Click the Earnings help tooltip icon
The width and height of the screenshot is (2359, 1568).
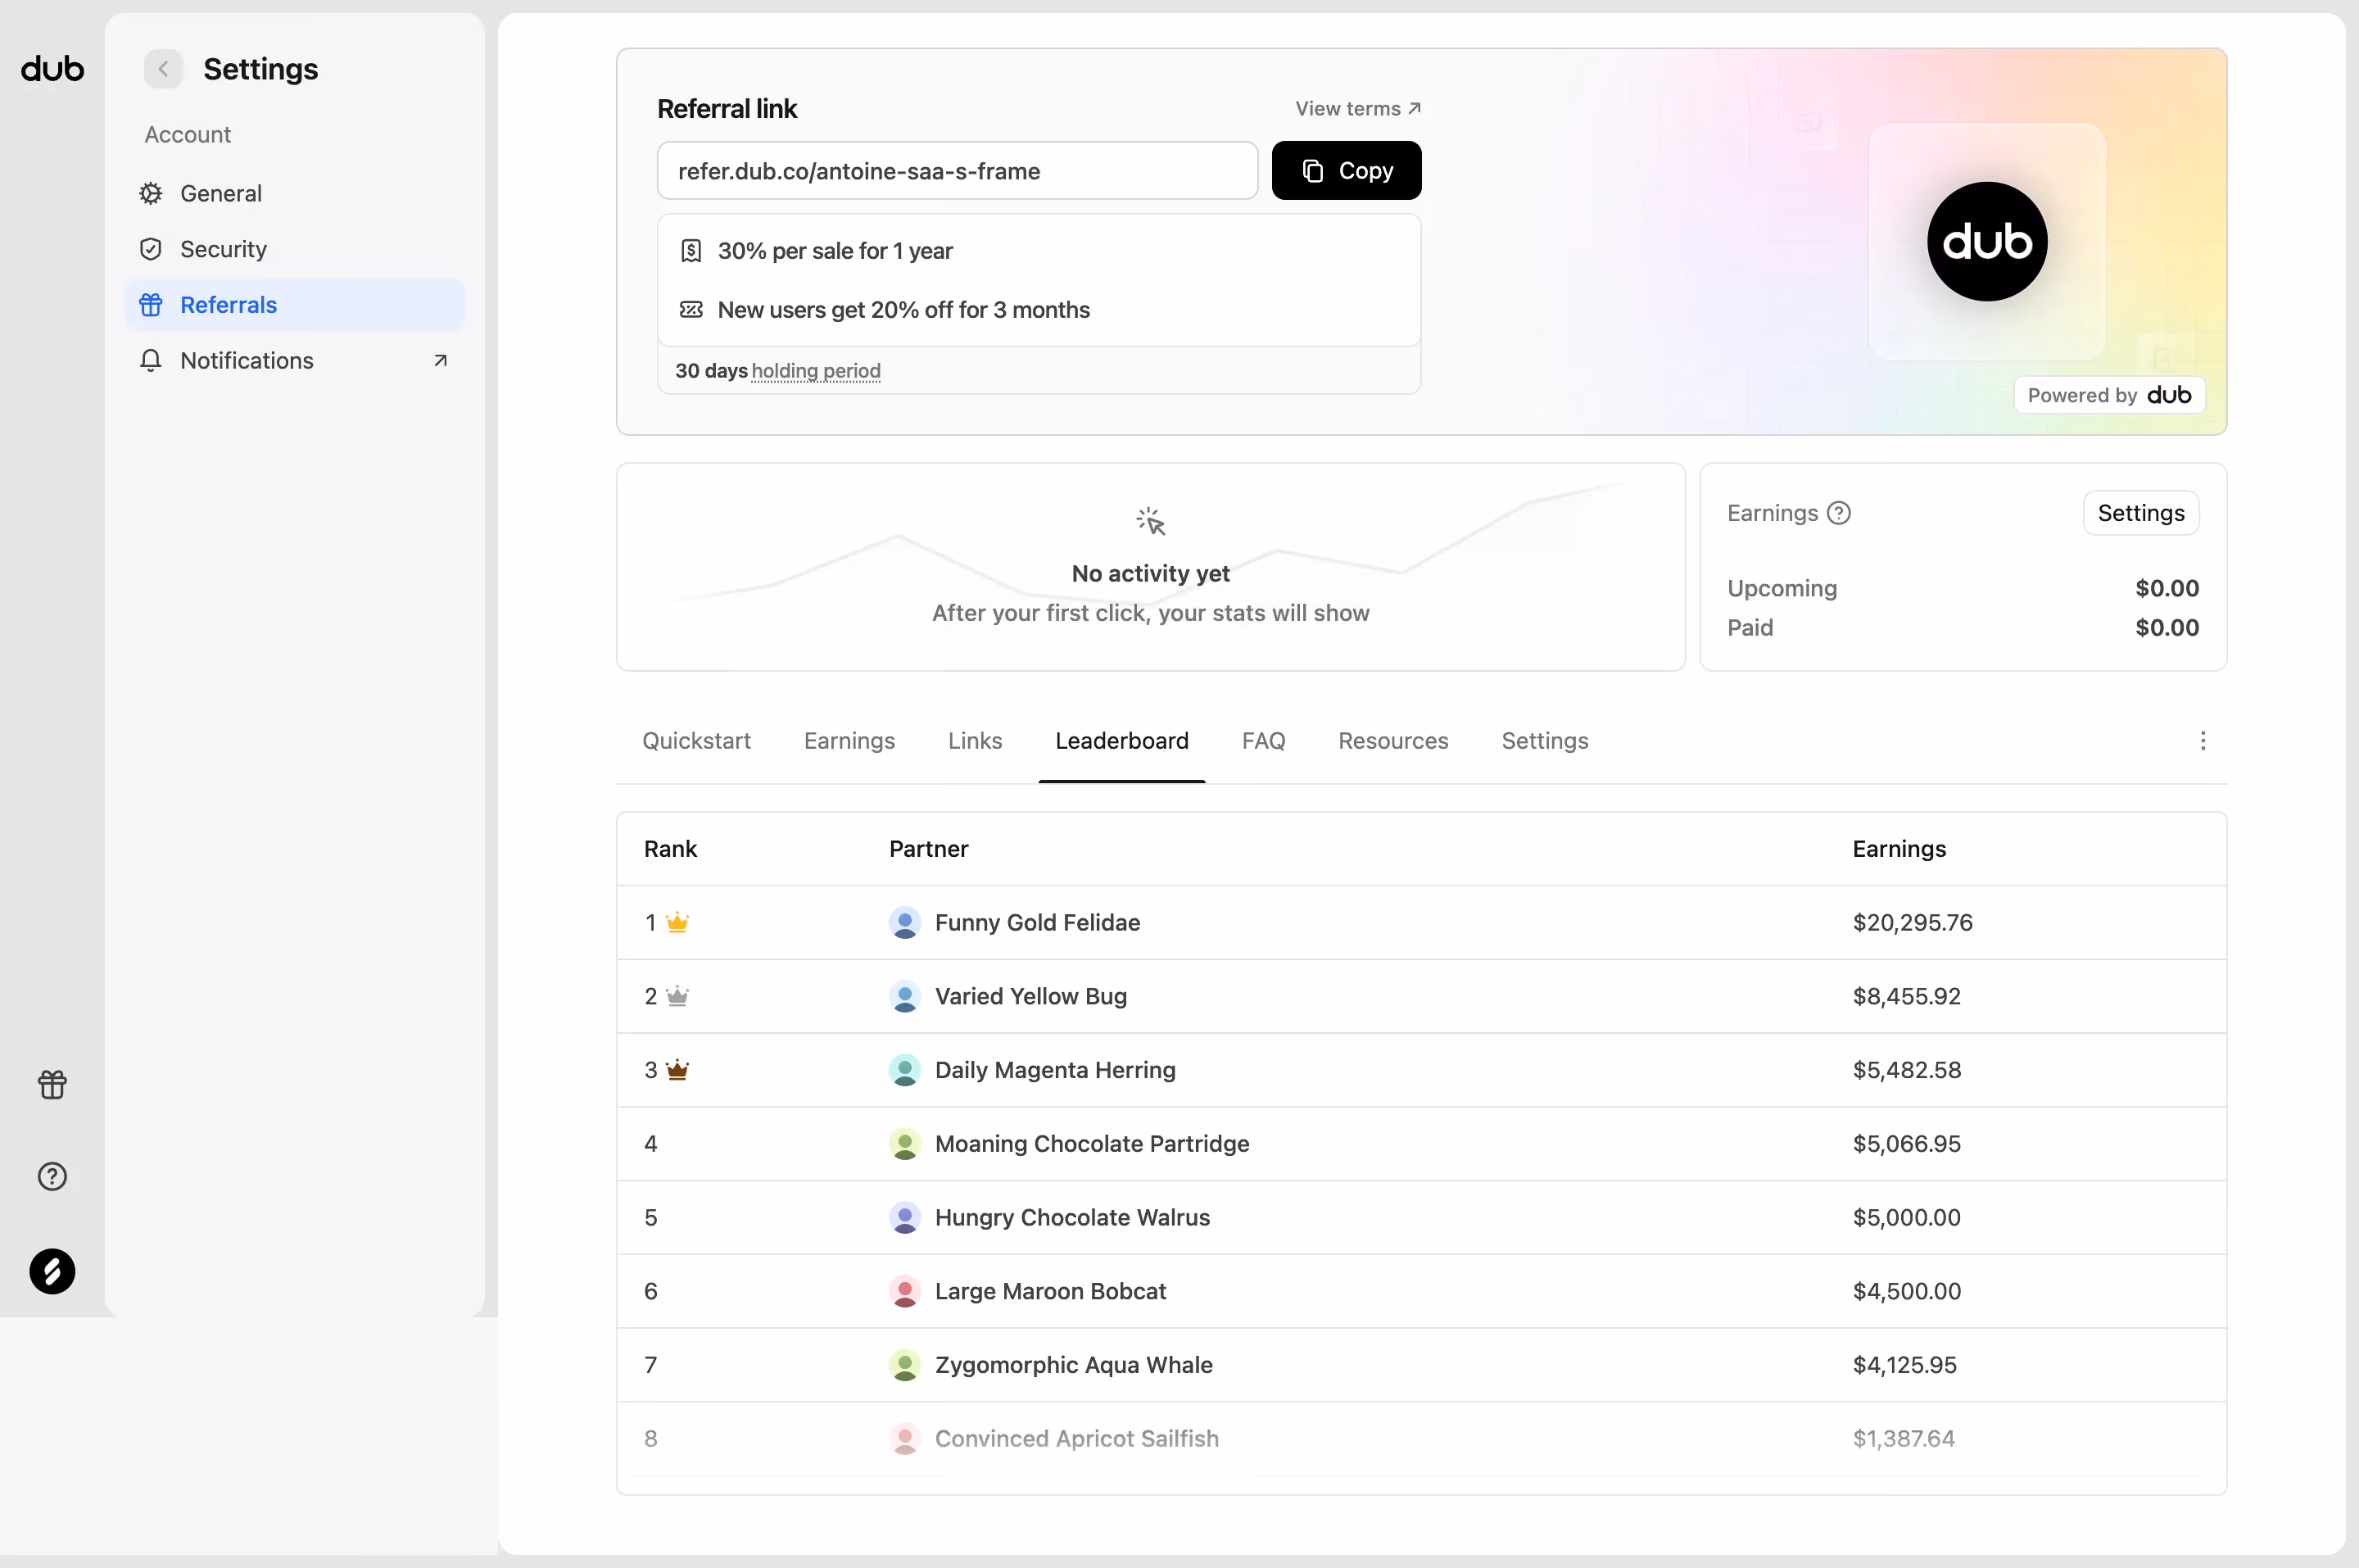click(x=1839, y=513)
